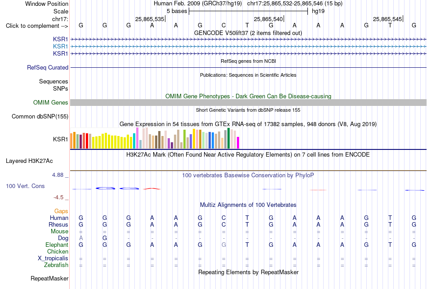Image resolution: width=427 pixels, height=289 pixels.
Task: Click the 4.88 upper scale value
Action: pos(58,175)
